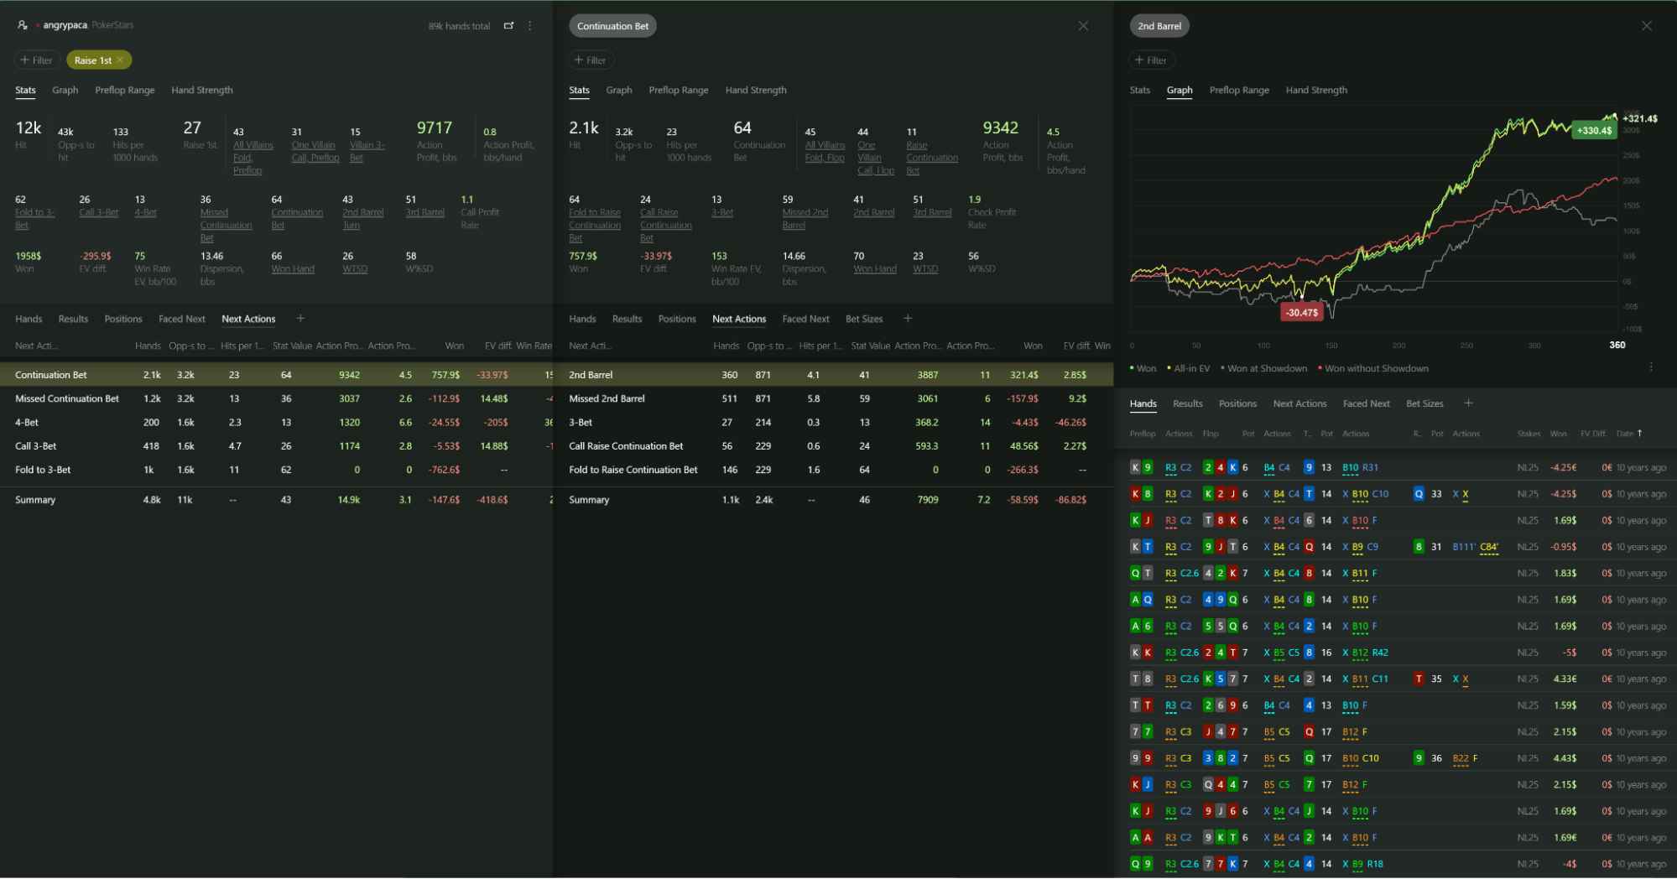1677x879 pixels.
Task: Click the player profile icon beside angrypaca
Action: [23, 25]
